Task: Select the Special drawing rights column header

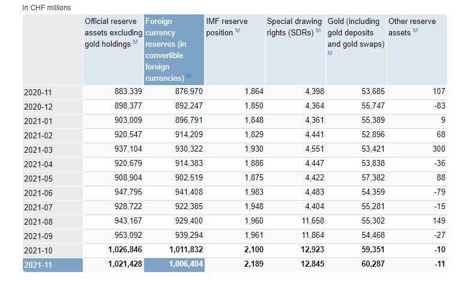Action: [293, 26]
